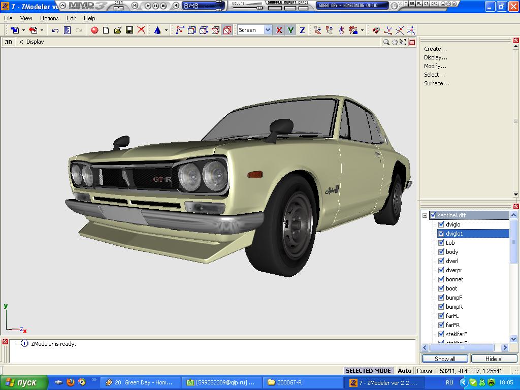
Task: Click the Hide all button
Action: (494, 359)
